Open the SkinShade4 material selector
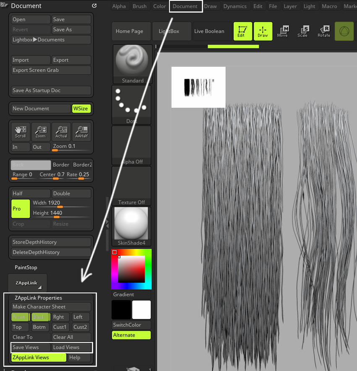Screen dimensions: 357x371 [131, 226]
